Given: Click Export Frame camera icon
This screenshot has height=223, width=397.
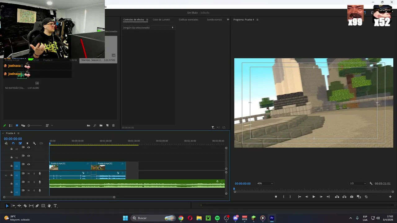Looking at the screenshot, I should click(351, 197).
